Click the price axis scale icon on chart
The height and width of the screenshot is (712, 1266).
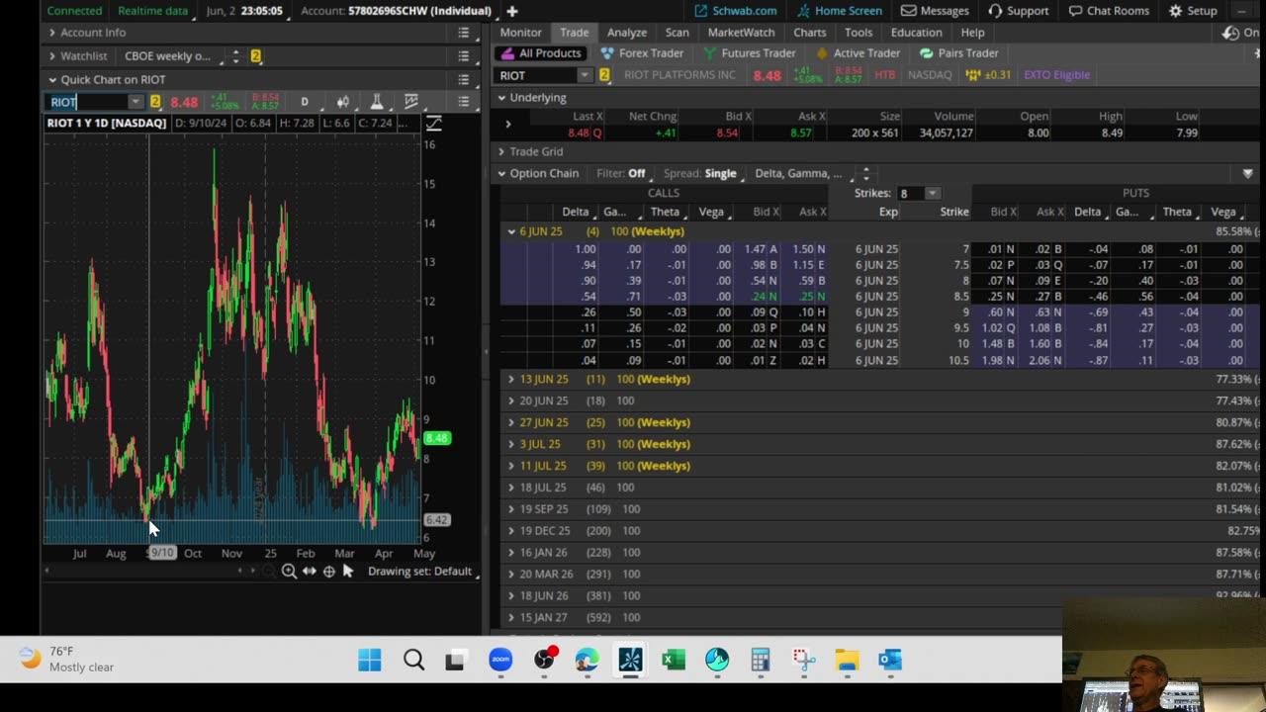point(433,124)
